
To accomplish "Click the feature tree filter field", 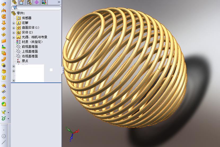I will coord(36,8).
